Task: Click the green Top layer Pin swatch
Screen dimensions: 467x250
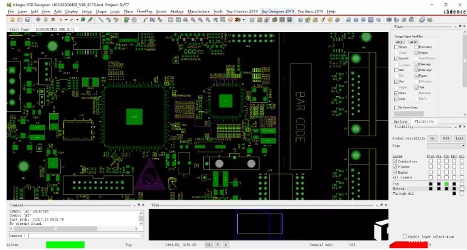Action: pos(446,184)
